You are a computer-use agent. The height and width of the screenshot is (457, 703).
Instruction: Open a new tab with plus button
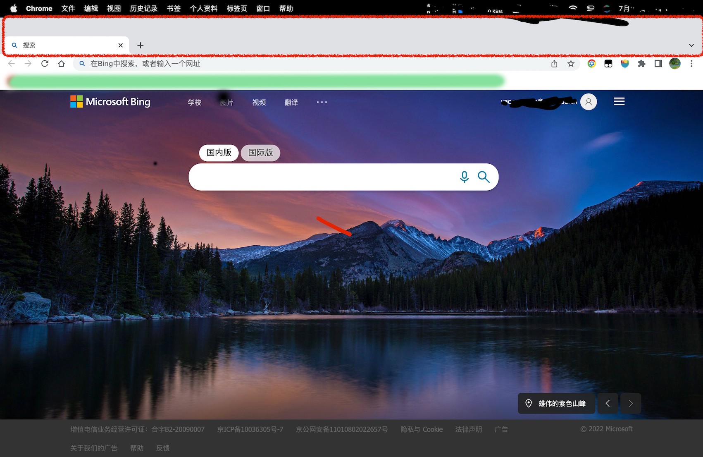click(141, 45)
